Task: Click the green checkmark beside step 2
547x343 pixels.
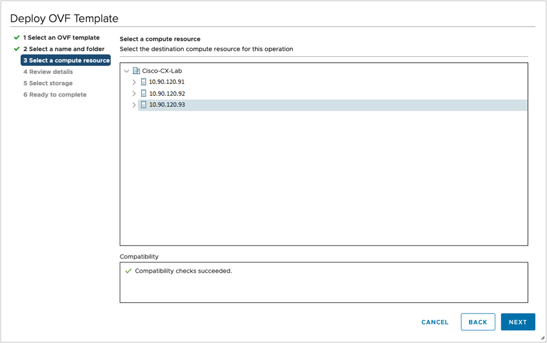Action: coord(17,49)
